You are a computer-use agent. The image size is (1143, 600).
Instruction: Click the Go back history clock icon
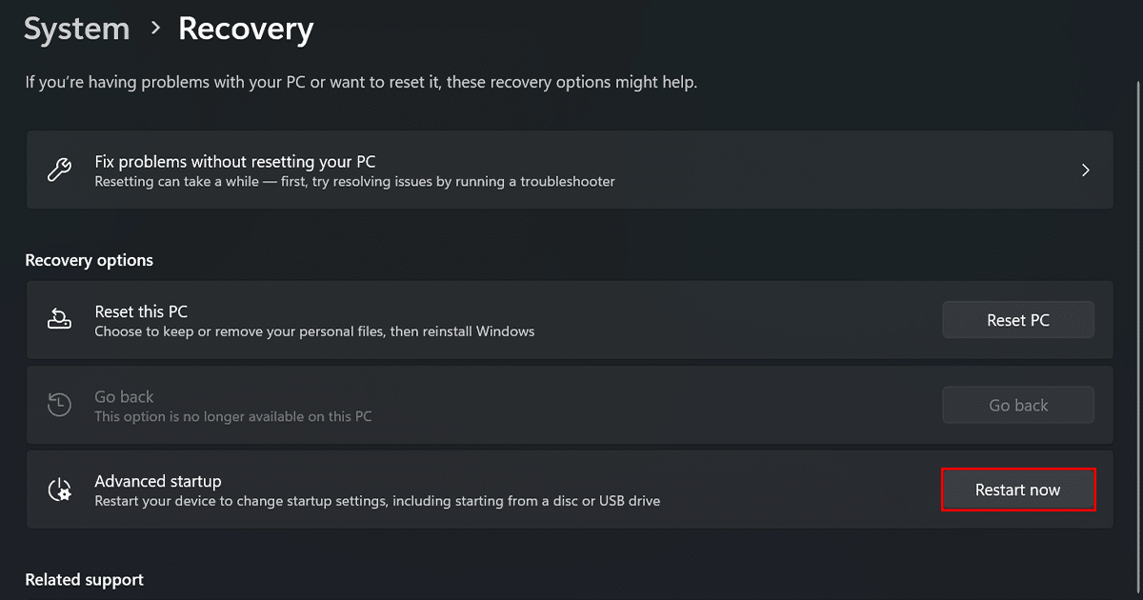pos(59,405)
